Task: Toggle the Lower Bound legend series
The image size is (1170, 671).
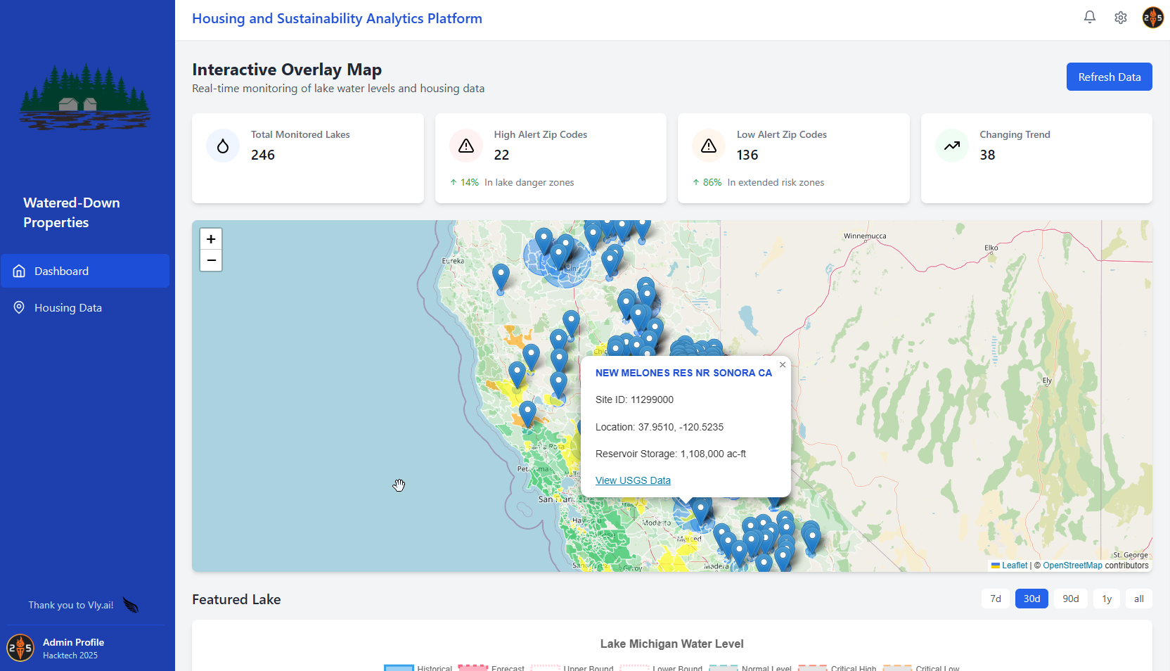Action: click(x=661, y=667)
